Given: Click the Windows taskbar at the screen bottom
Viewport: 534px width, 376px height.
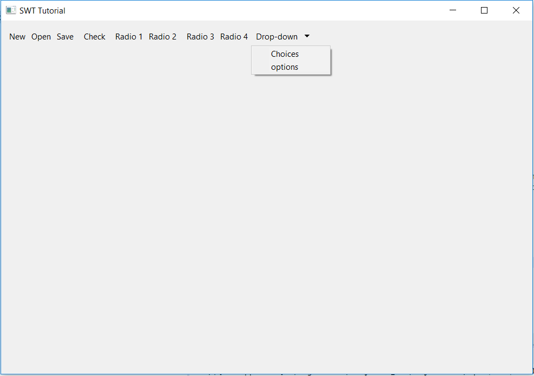Looking at the screenshot, I should pos(267,374).
